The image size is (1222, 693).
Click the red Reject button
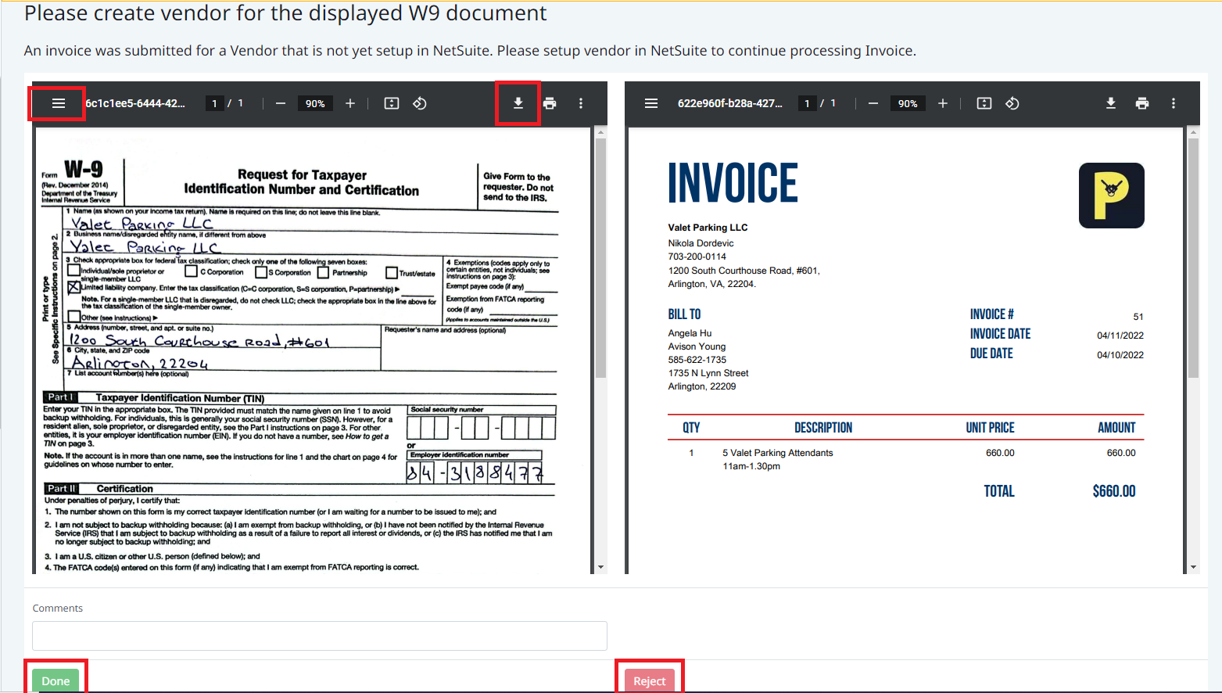[x=650, y=680]
